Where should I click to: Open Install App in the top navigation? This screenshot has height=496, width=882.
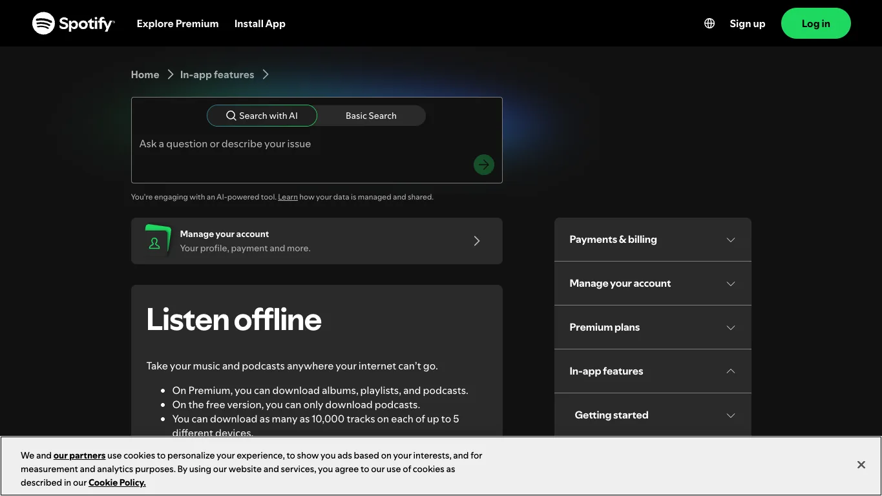click(x=260, y=23)
